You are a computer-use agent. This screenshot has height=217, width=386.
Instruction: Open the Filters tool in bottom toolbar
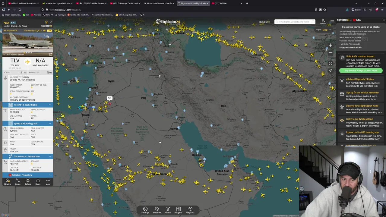(168, 210)
